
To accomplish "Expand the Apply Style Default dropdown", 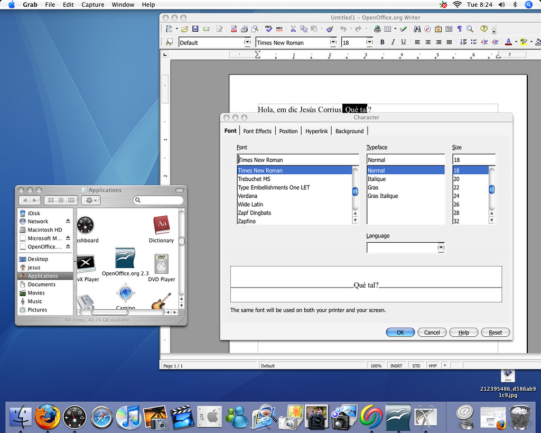I will pos(247,42).
